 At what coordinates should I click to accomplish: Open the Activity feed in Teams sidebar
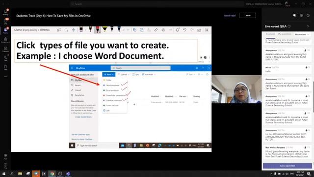5,12
